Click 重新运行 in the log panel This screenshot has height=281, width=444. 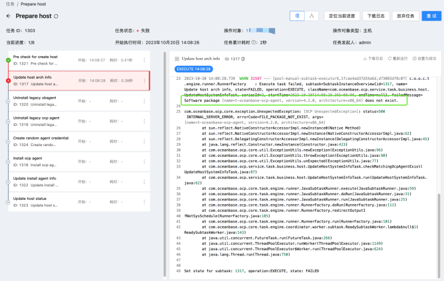398,59
